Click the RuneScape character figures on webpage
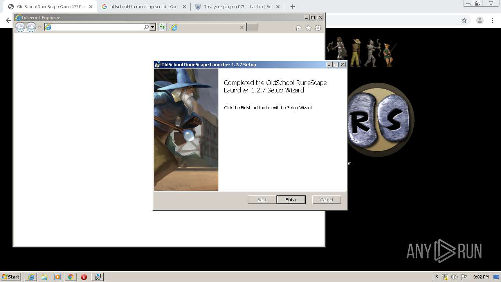The height and width of the screenshot is (282, 501). pos(362,52)
